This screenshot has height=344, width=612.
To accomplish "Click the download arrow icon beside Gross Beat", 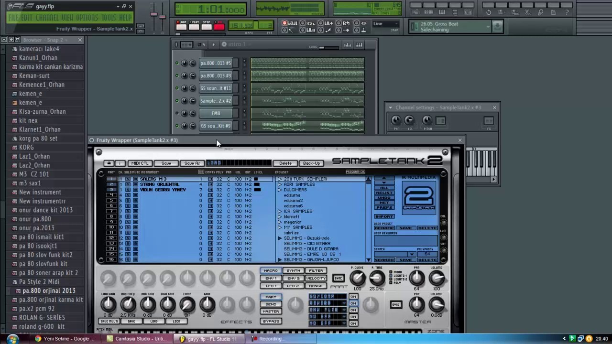I will pos(497,27).
